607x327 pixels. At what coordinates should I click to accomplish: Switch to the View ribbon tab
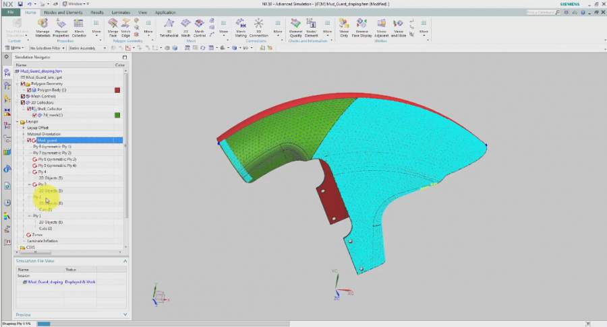142,12
